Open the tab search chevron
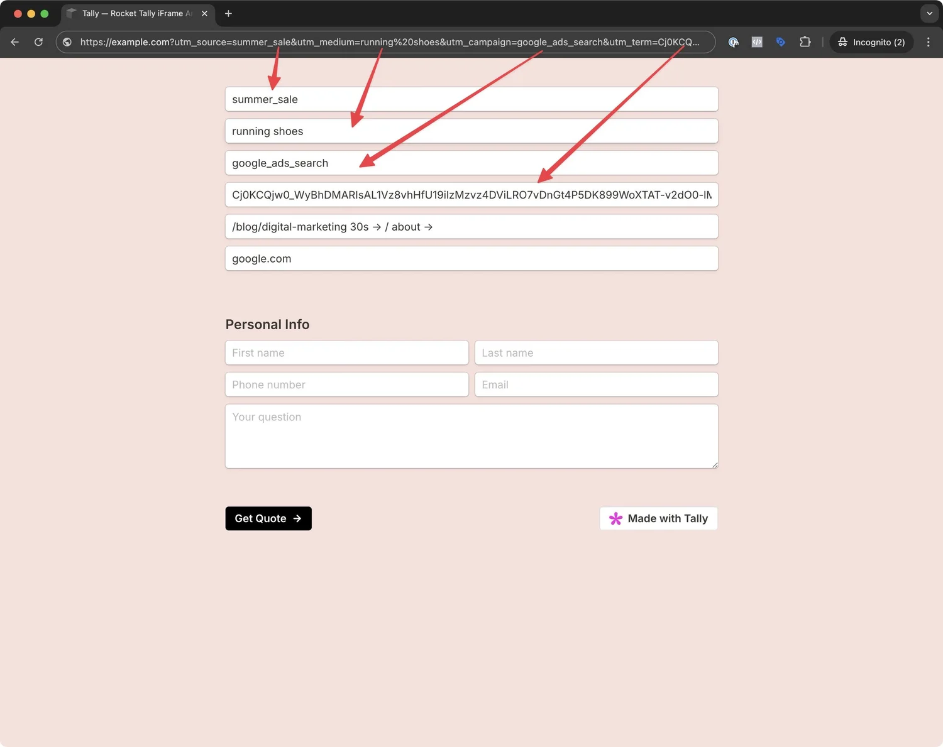 [x=929, y=13]
